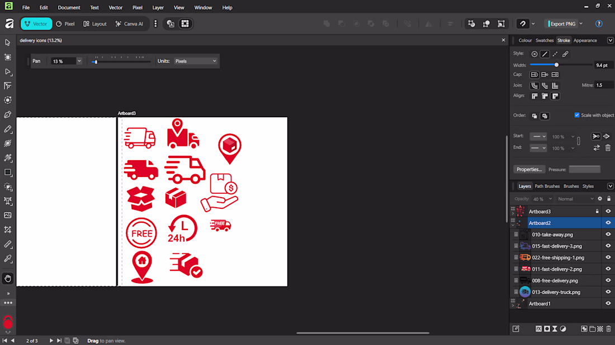Hide the 022-free-shipping-1.png layer
The height and width of the screenshot is (345, 615).
click(x=608, y=257)
